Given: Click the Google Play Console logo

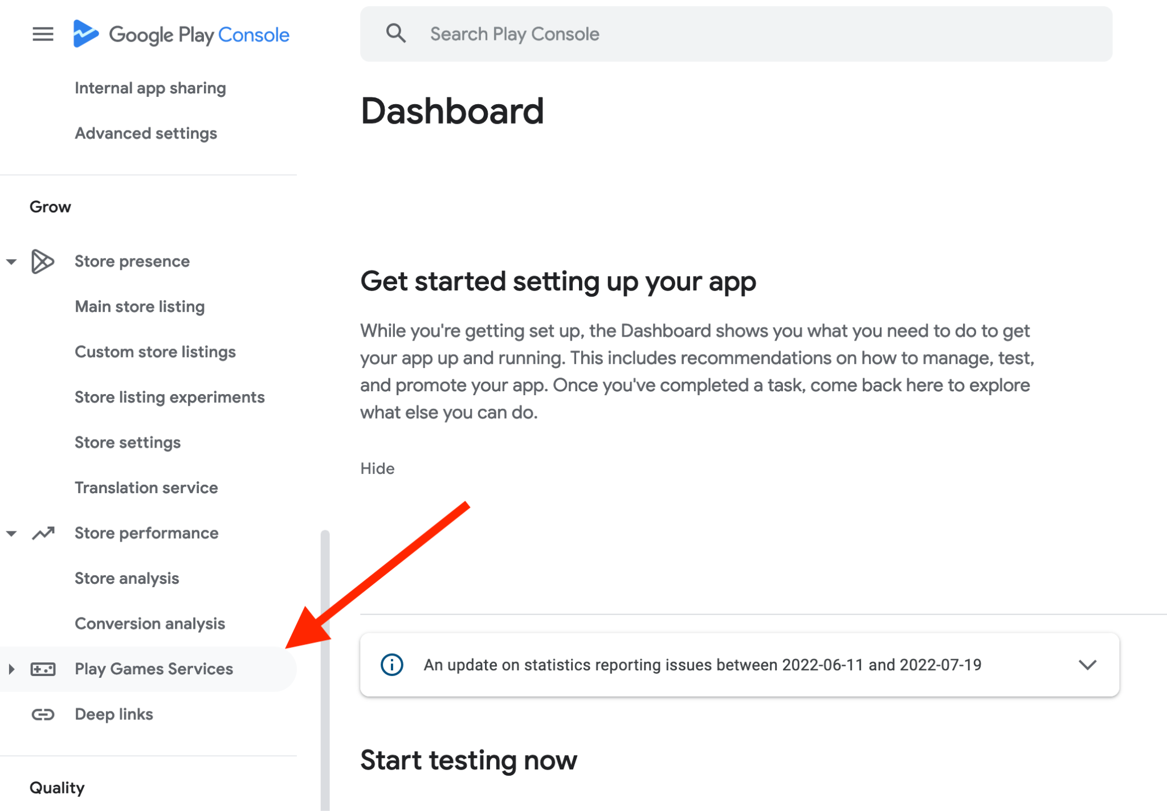Looking at the screenshot, I should tap(181, 34).
